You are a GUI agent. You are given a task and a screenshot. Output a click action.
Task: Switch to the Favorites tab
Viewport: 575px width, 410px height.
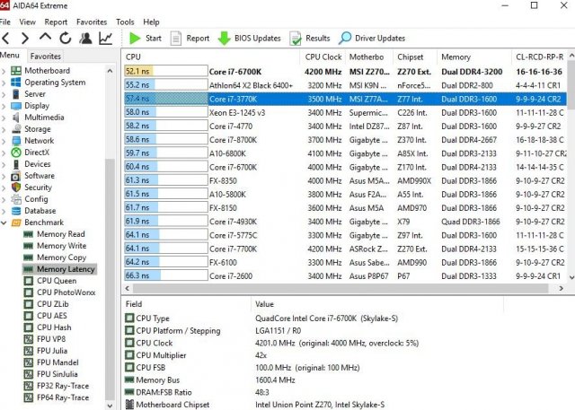pos(46,56)
